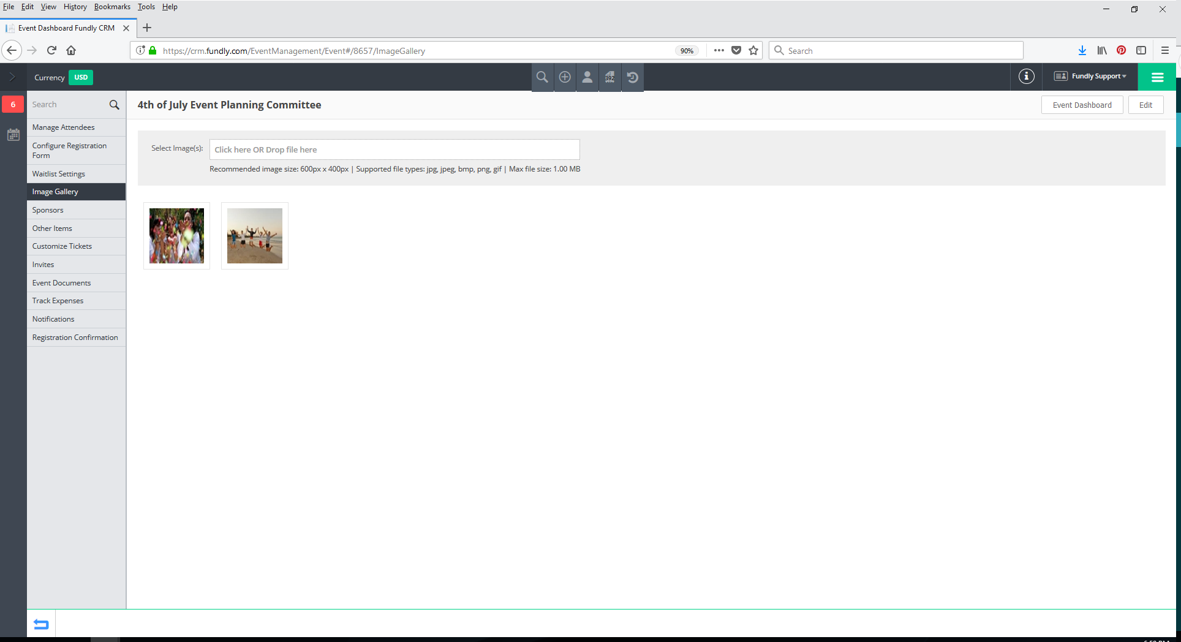Open the browser View menu

tap(48, 7)
